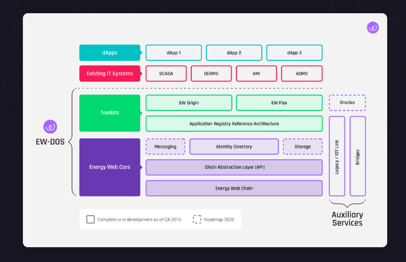Click the 'Roadmap 2020' legend text

[x=219, y=220]
